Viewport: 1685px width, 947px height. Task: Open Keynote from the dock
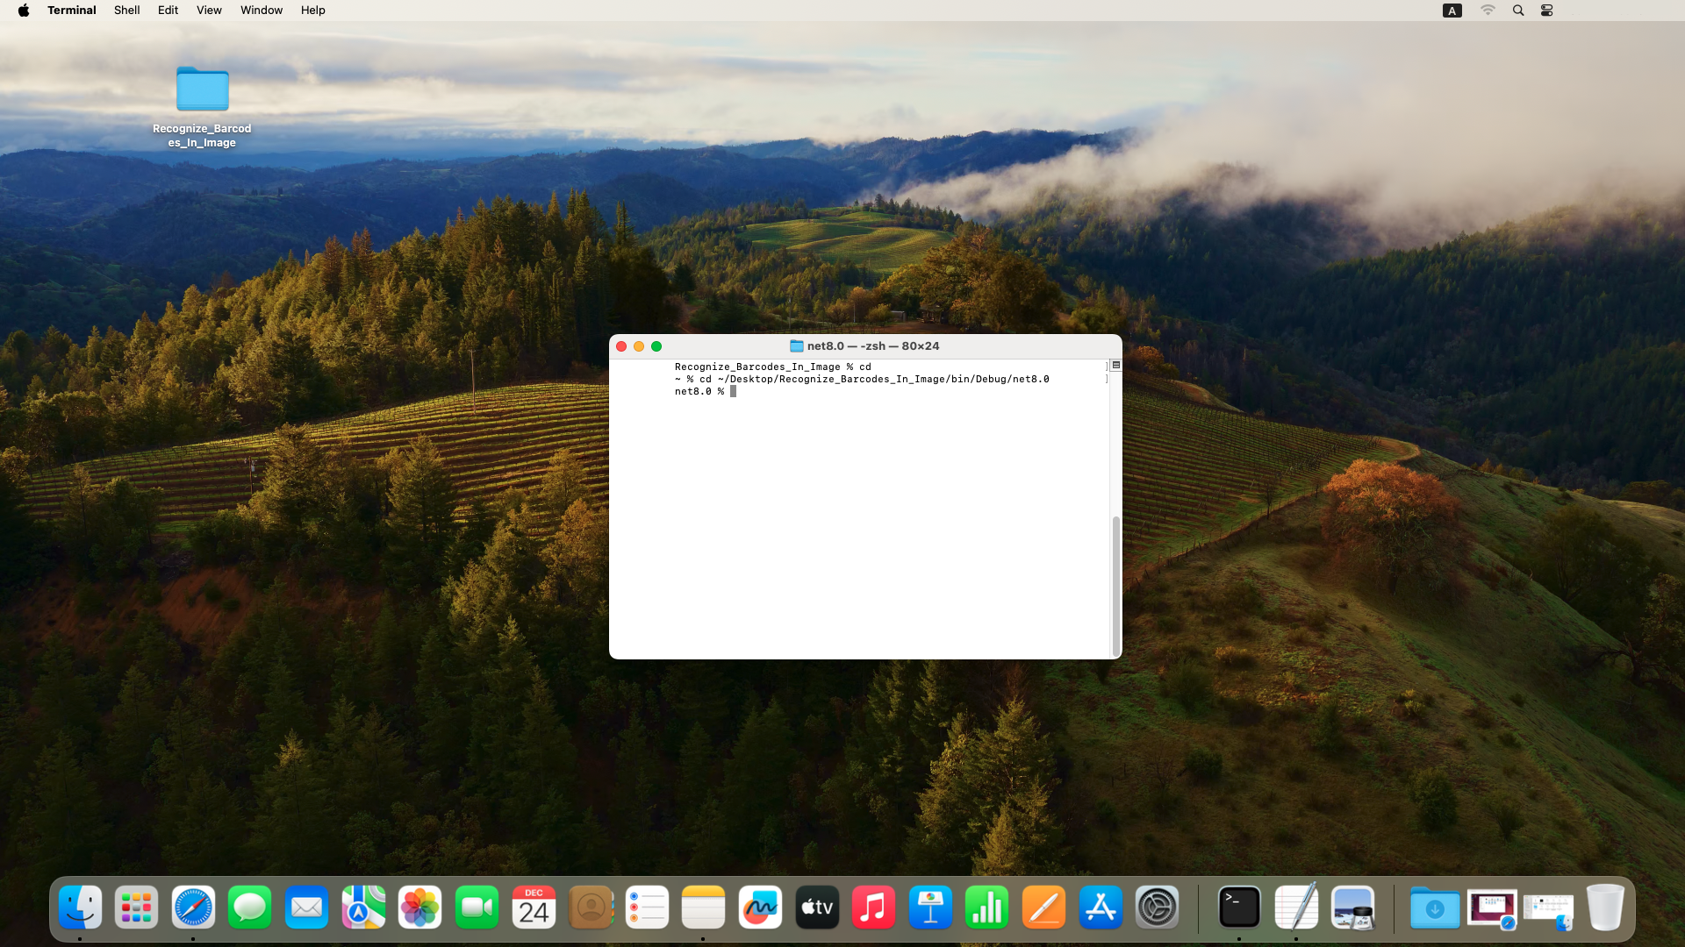click(x=930, y=908)
